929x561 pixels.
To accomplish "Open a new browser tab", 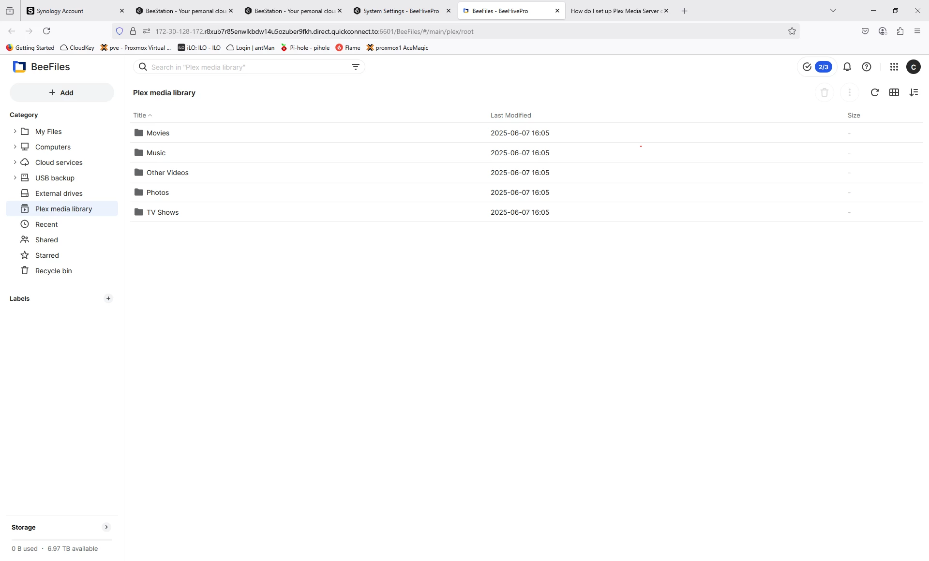I will pos(684,11).
